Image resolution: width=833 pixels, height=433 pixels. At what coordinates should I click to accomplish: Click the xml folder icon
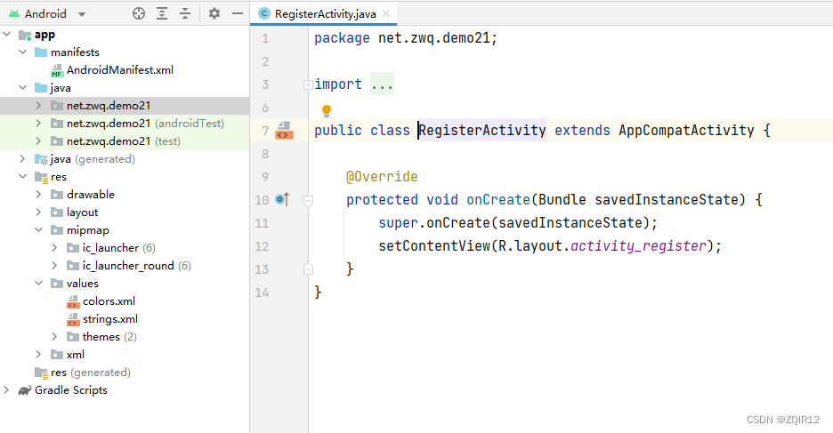coord(57,355)
